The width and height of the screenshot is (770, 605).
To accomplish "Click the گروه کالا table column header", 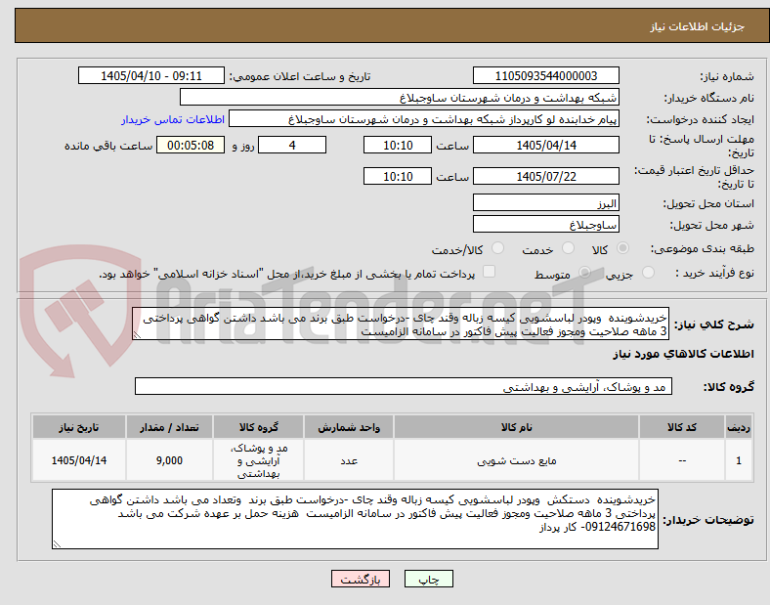I will tap(259, 427).
